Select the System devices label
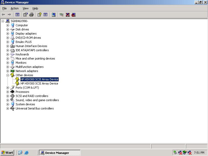This screenshot has width=208, height=156. (25, 104)
